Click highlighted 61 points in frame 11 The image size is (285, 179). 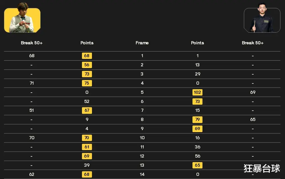pos(87,147)
